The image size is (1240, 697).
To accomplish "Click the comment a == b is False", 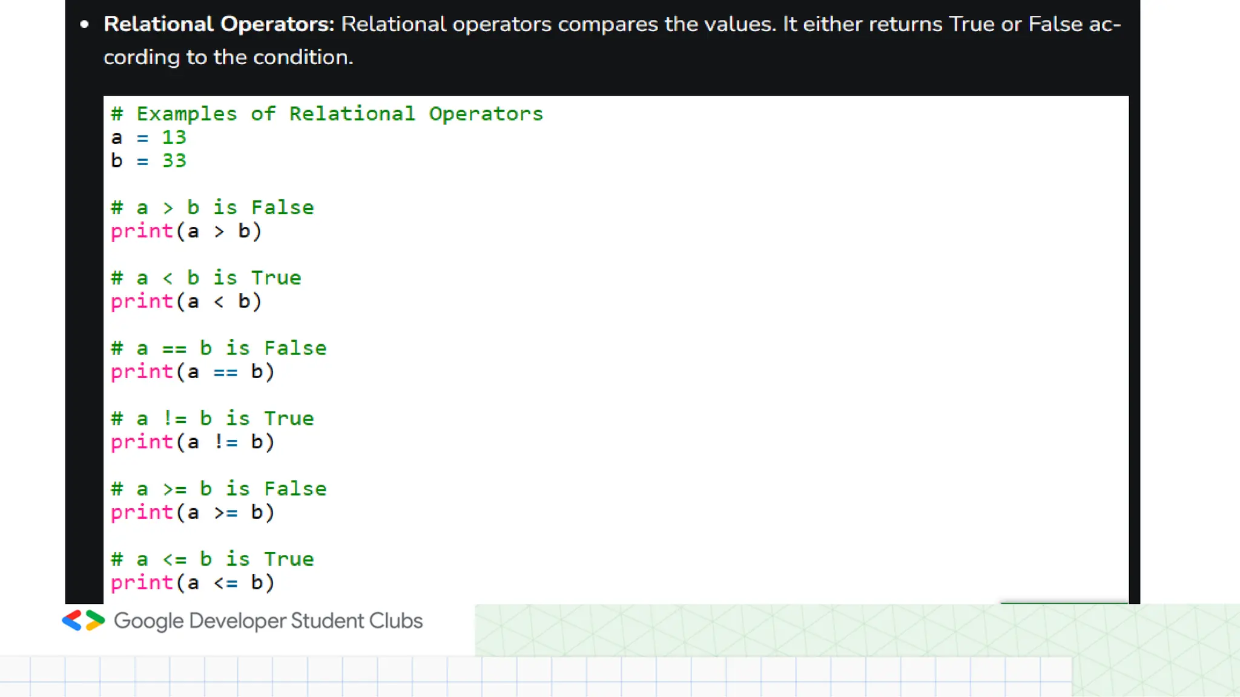I will click(219, 348).
